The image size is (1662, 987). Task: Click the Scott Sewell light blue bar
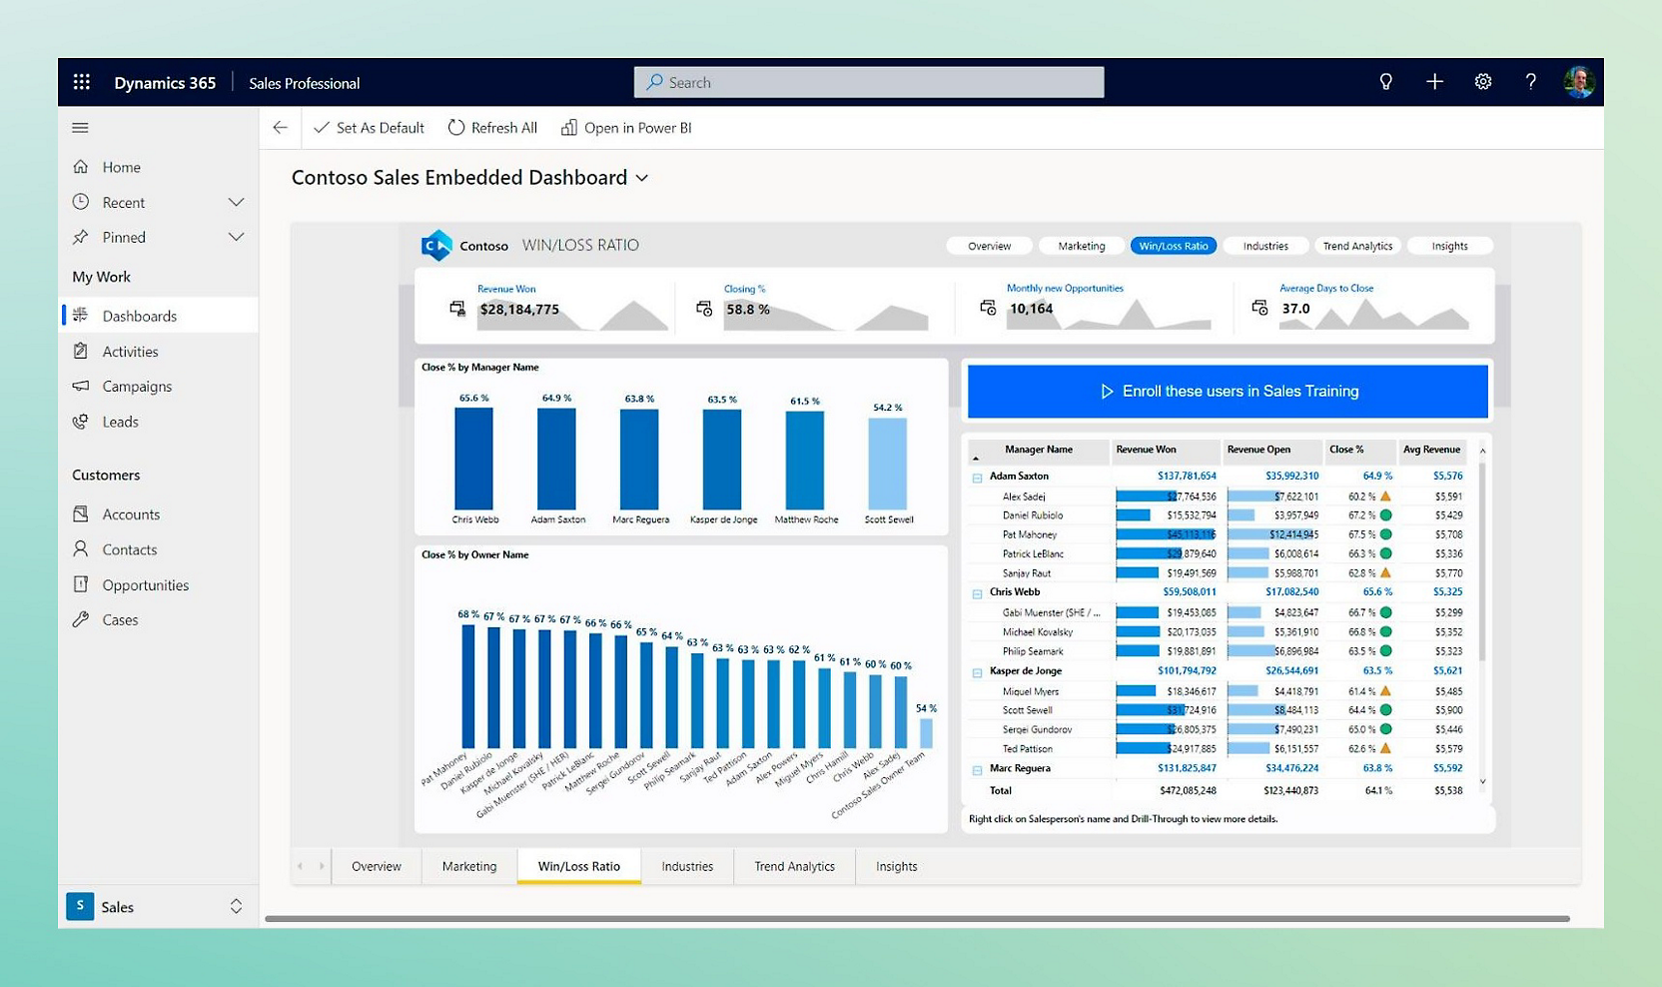pos(887,464)
